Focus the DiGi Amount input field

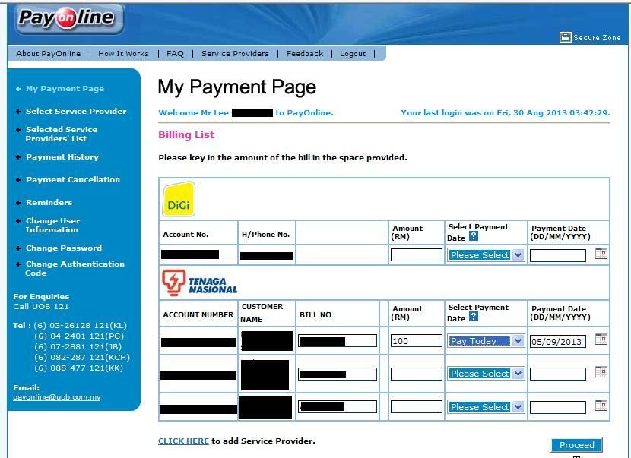[x=416, y=255]
